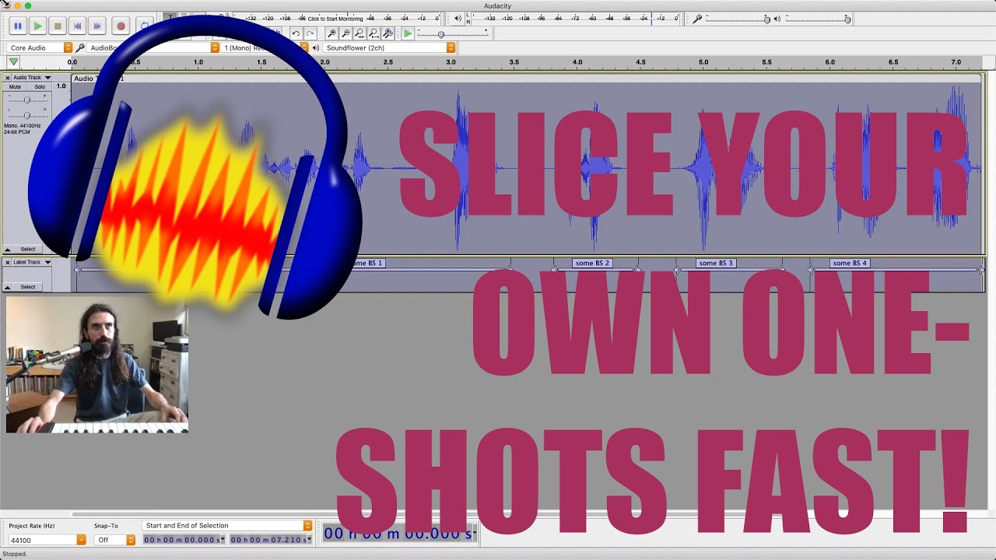
Task: Open the Start and End of Selection dropdown
Action: pos(227,526)
